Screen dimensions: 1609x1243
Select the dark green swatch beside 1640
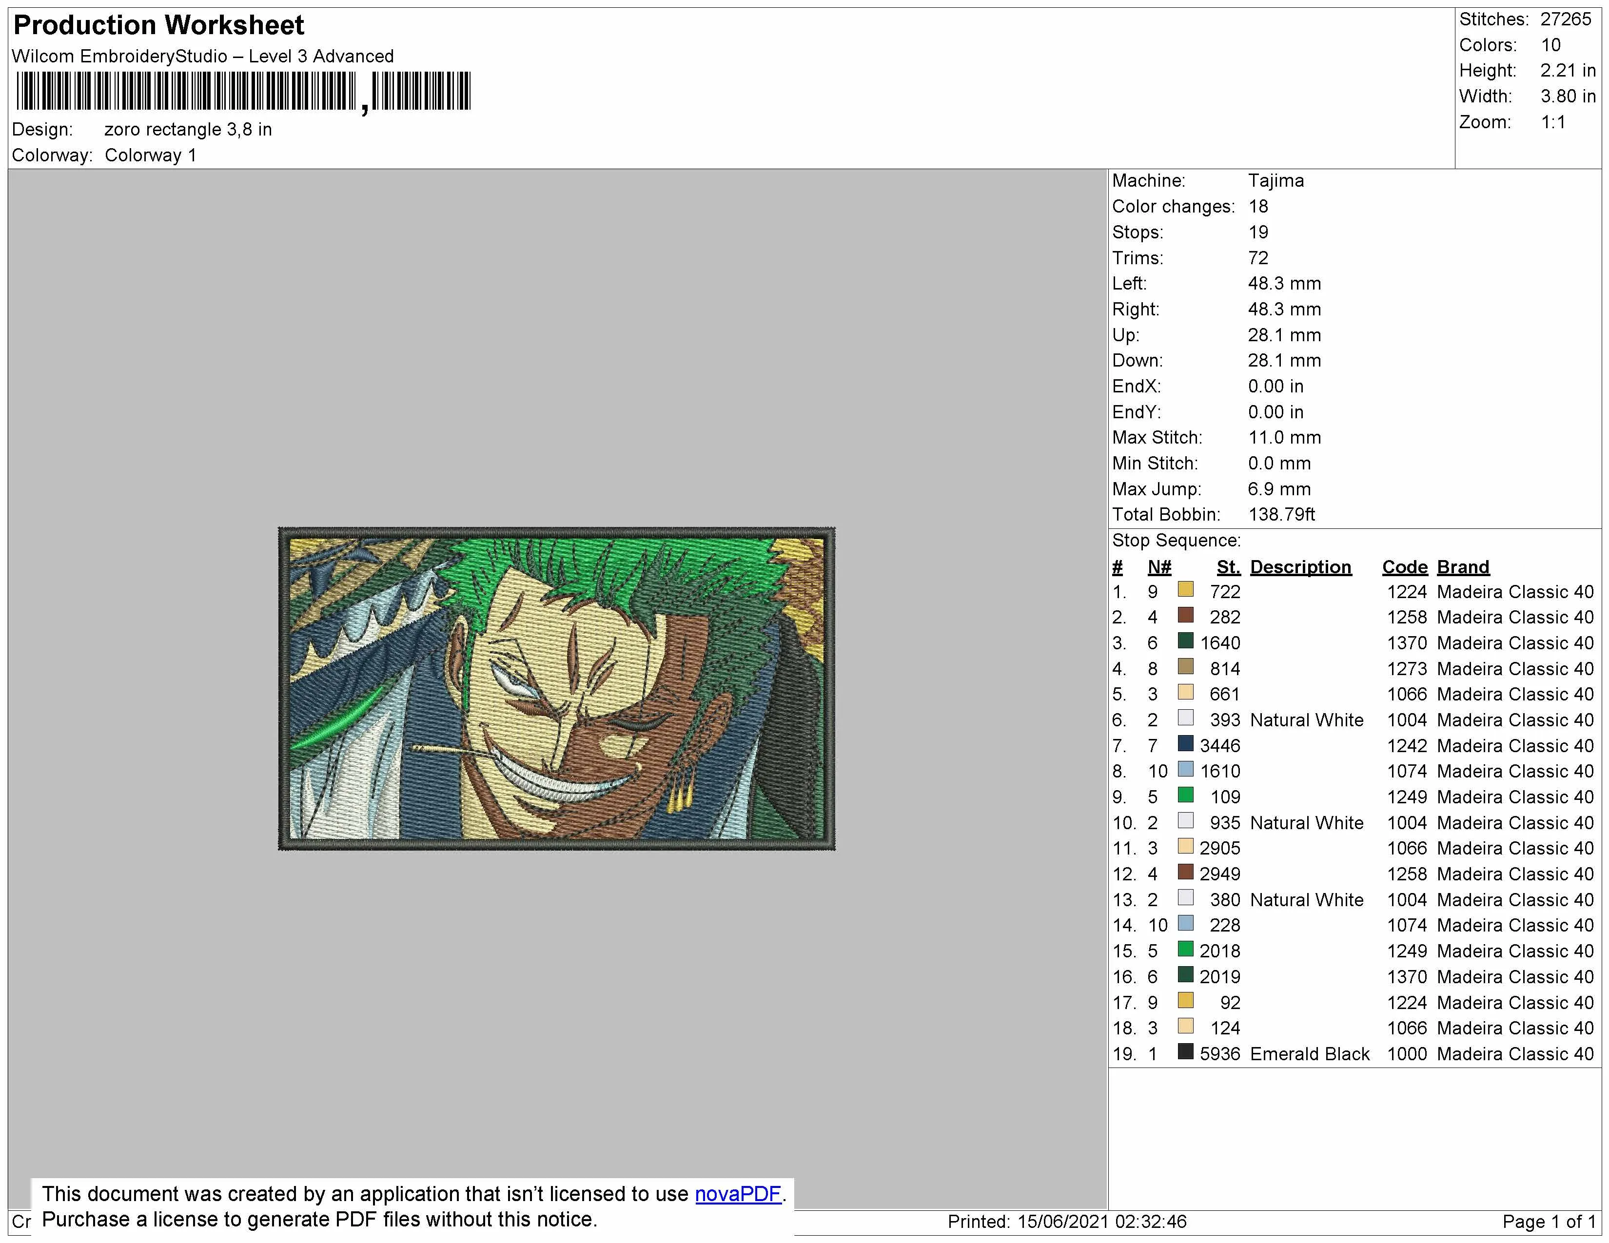tap(1185, 641)
